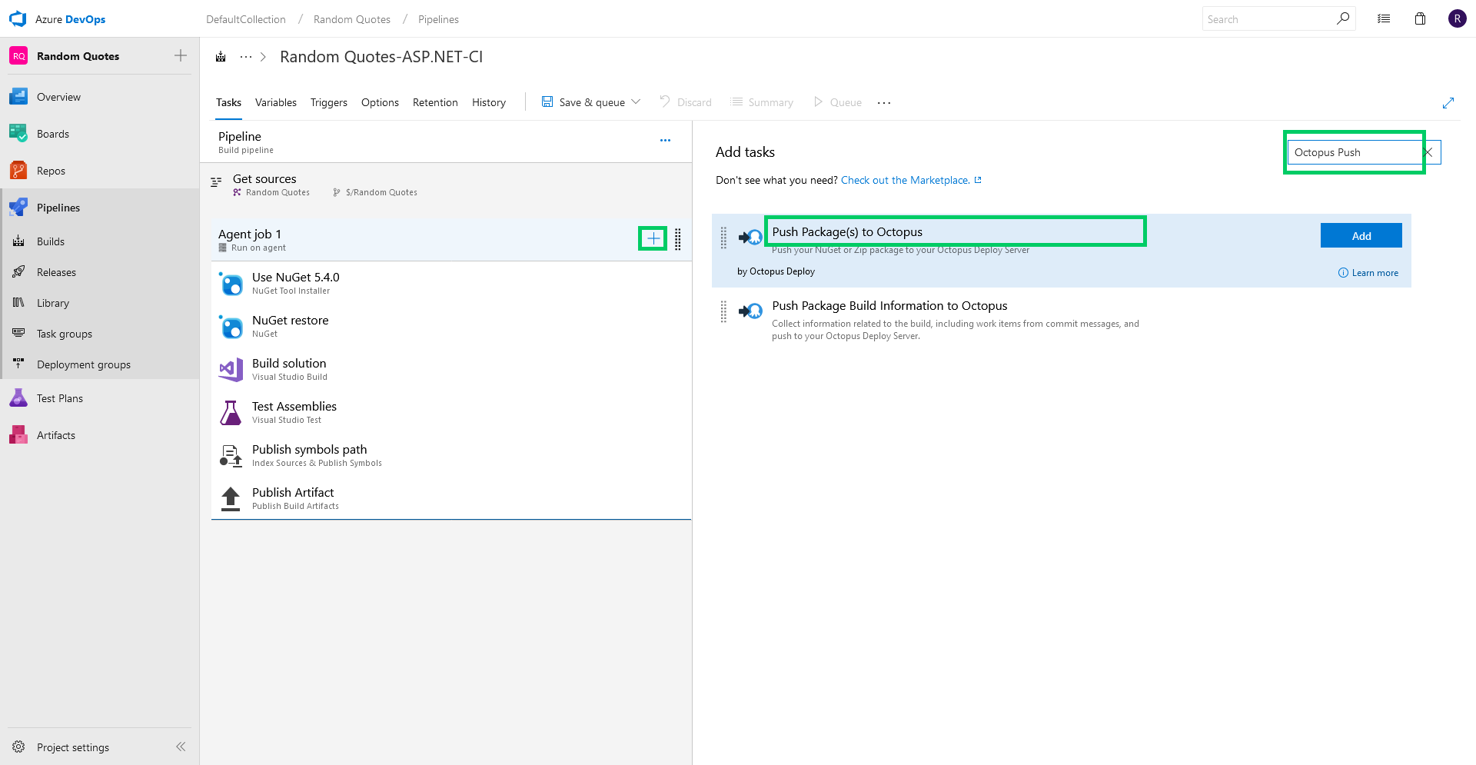
Task: Click the Azure DevOps logo icon
Action: pos(18,19)
